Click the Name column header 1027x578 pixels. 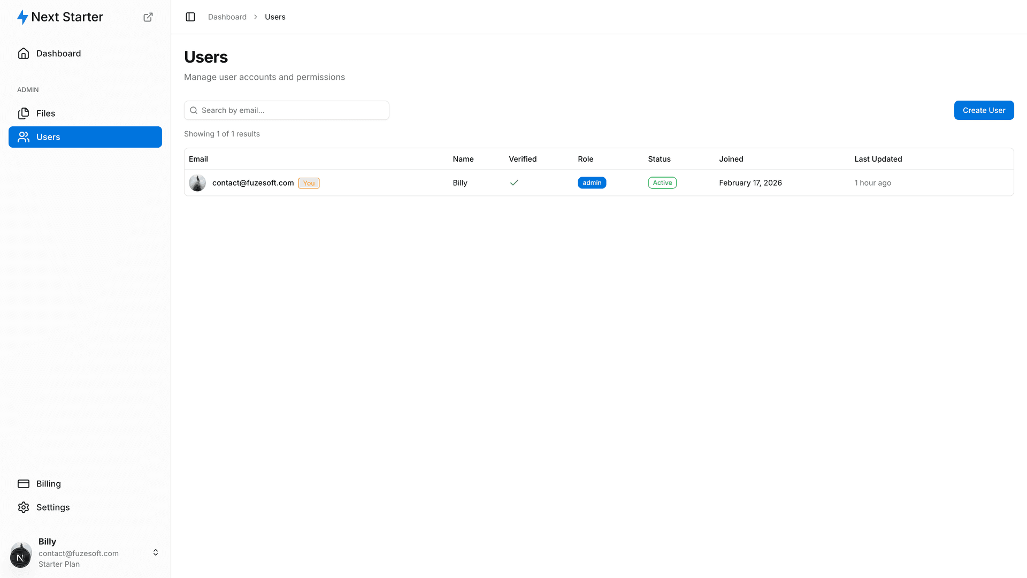coord(463,159)
